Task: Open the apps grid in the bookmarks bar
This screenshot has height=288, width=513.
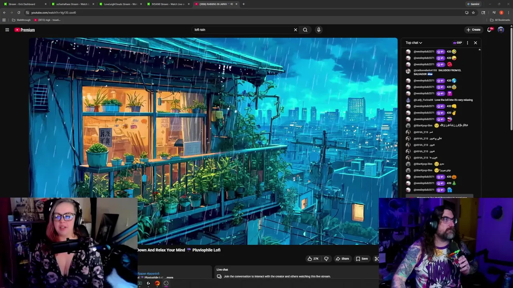Action: click(x=4, y=20)
